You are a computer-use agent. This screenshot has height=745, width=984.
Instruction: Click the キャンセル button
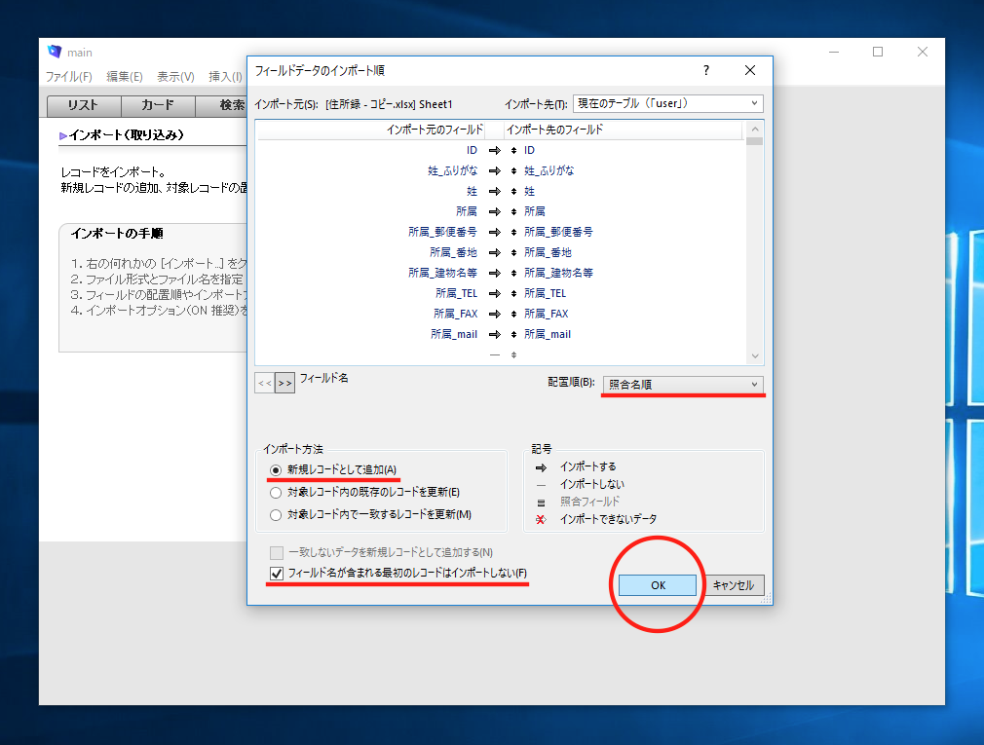click(x=733, y=585)
